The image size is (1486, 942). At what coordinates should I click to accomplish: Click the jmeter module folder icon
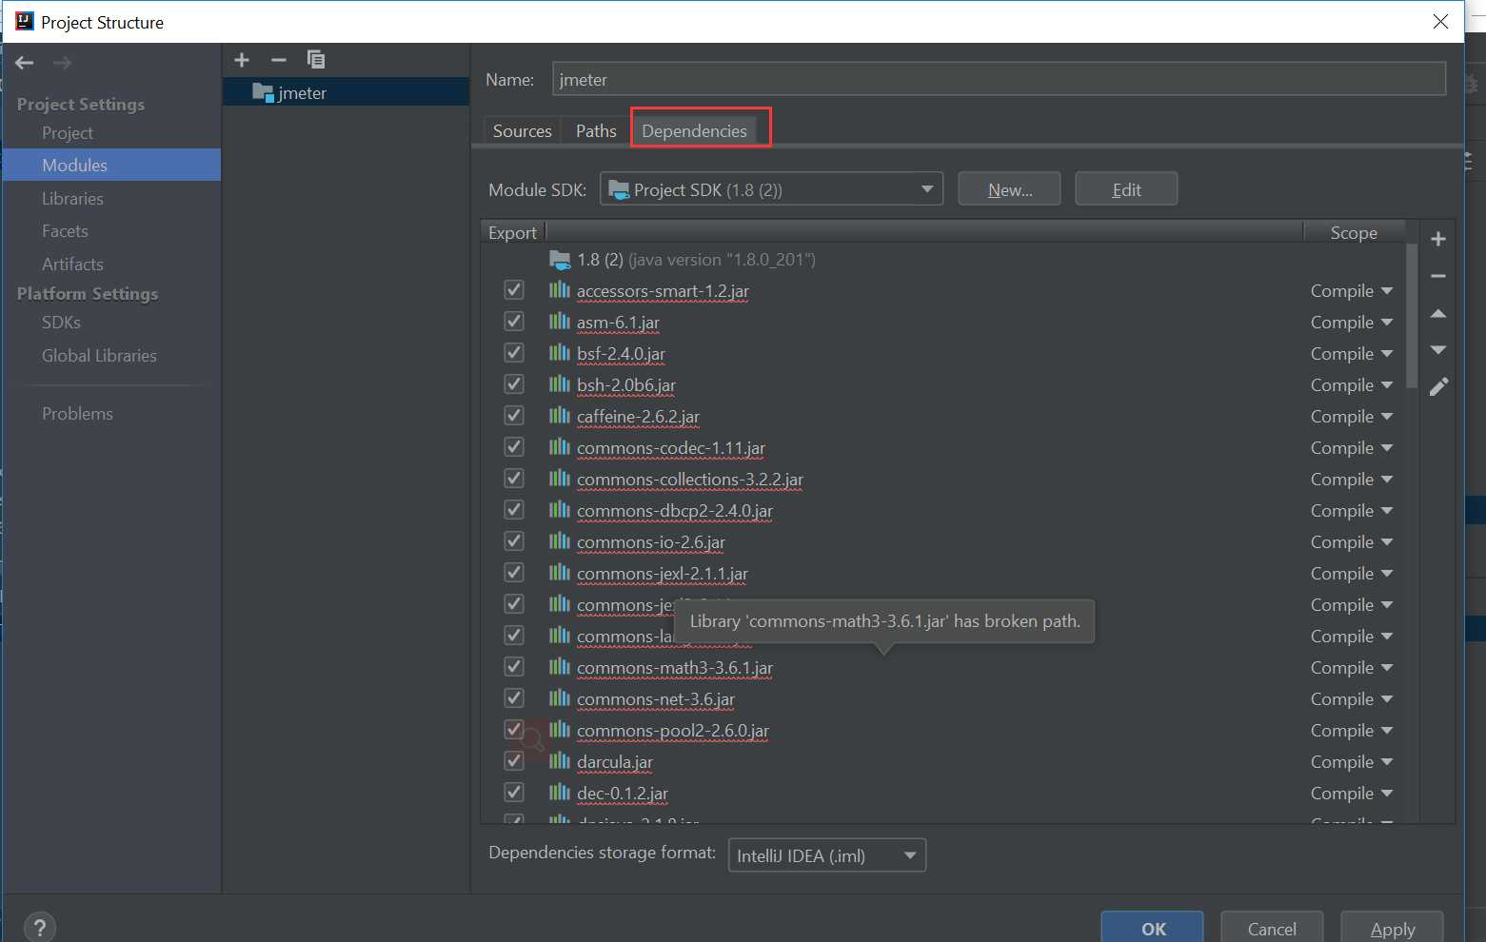point(263,92)
